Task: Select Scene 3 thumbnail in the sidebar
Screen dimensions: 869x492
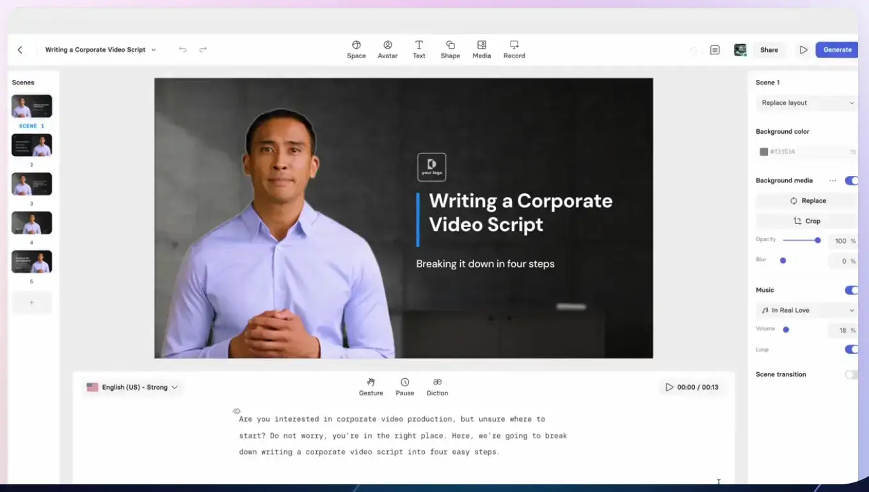Action: 31,184
